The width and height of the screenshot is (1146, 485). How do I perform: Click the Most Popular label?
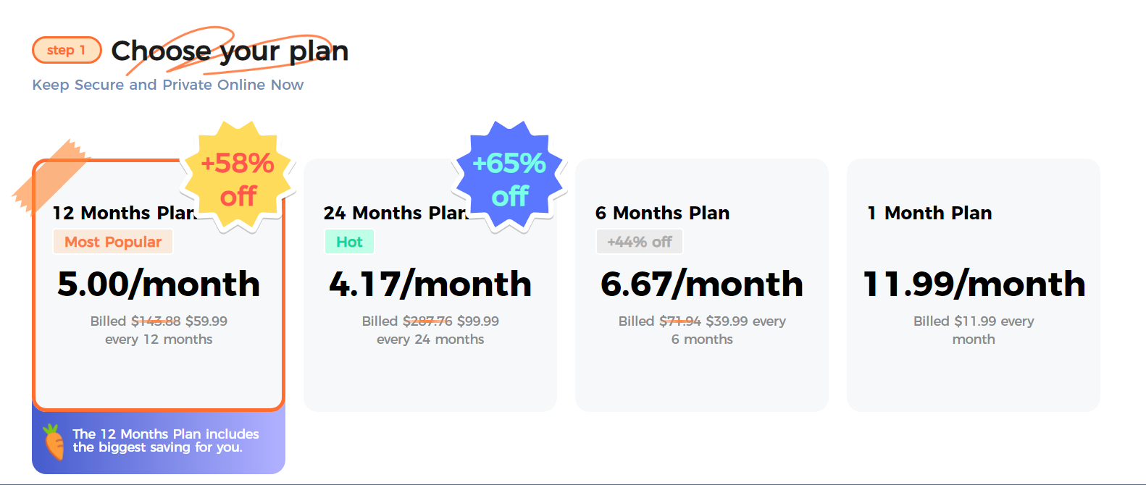pyautogui.click(x=113, y=241)
